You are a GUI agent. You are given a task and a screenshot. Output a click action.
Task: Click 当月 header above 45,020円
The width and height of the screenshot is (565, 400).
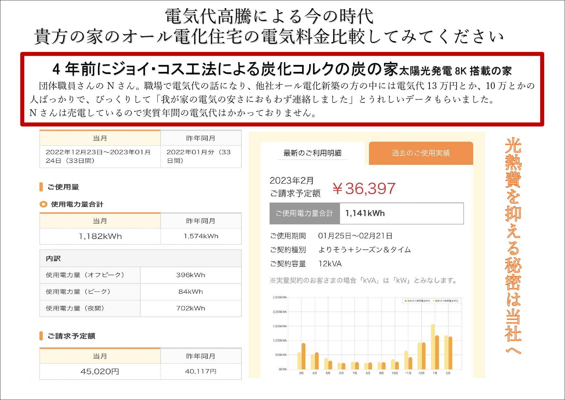[100, 356]
